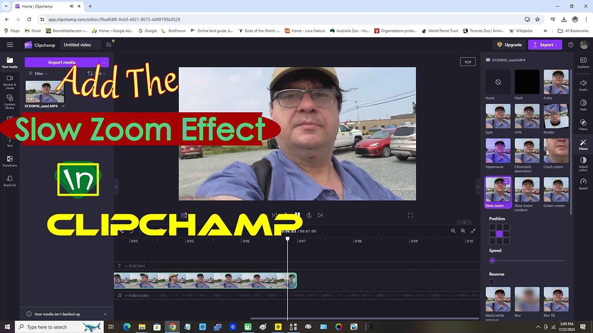
Task: Pause the video preview
Action: [297, 215]
